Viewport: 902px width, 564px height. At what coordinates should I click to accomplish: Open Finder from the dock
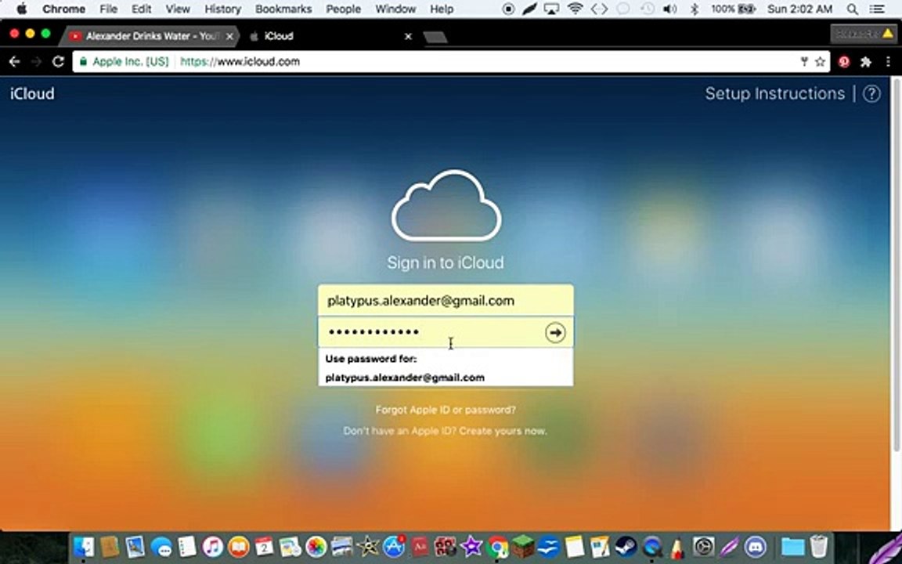pyautogui.click(x=84, y=546)
